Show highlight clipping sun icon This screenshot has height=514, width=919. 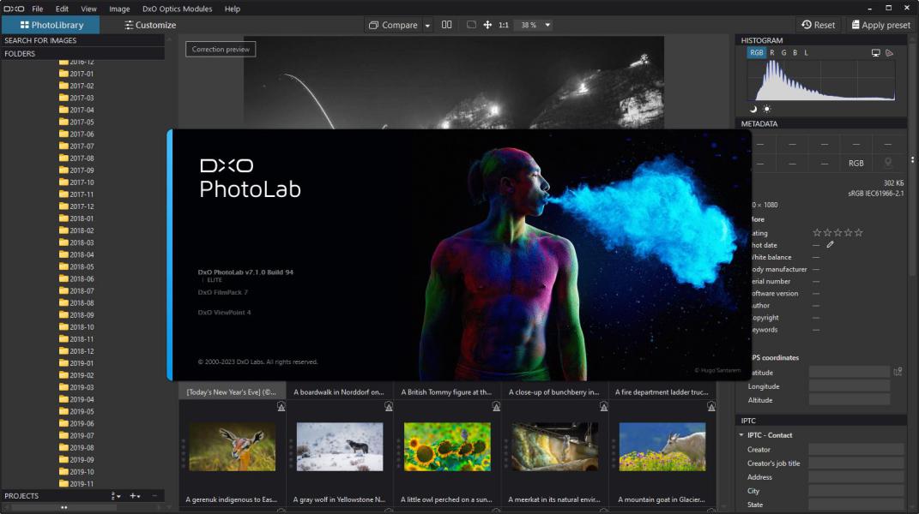click(766, 109)
